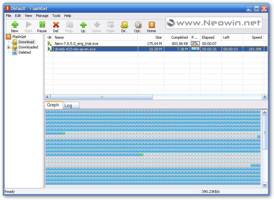Viewport: 274px width, 200px height.
Task: Sort list by Completed column header
Action: point(177,37)
